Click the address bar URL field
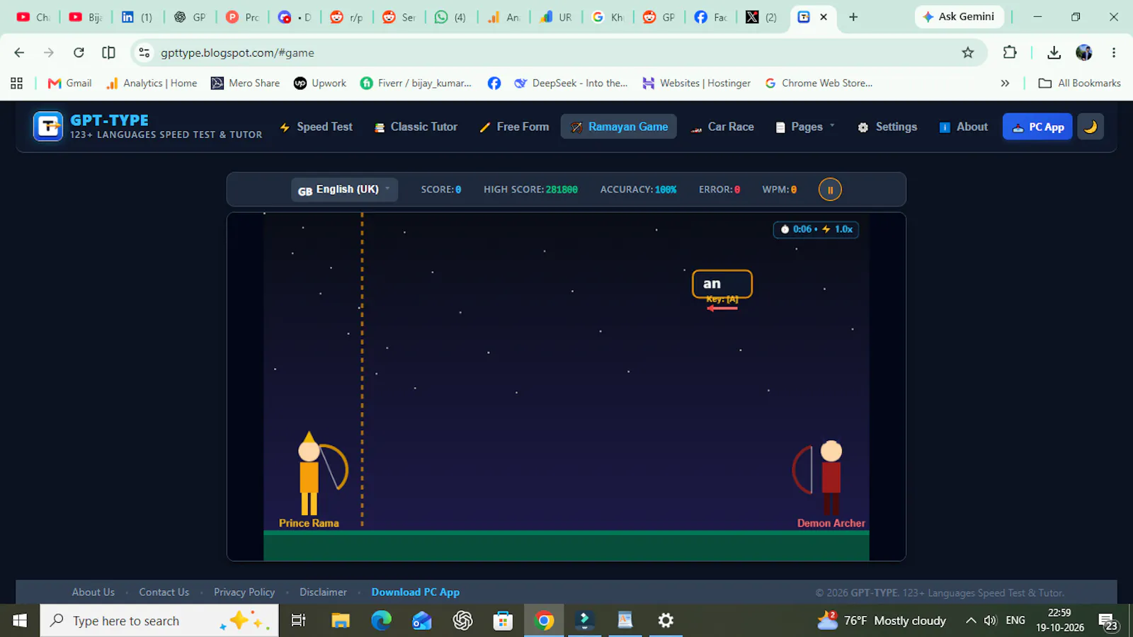This screenshot has width=1133, height=637. click(552, 52)
